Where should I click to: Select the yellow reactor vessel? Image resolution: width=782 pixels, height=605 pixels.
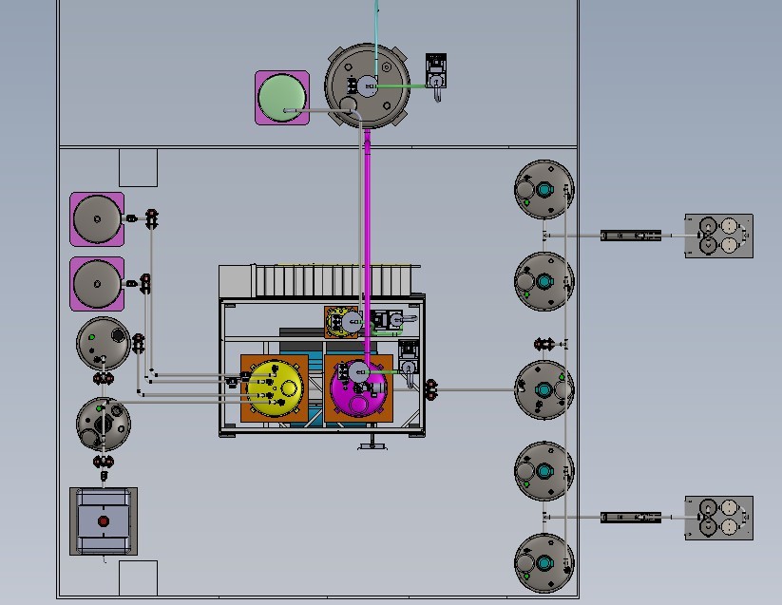coord(275,388)
